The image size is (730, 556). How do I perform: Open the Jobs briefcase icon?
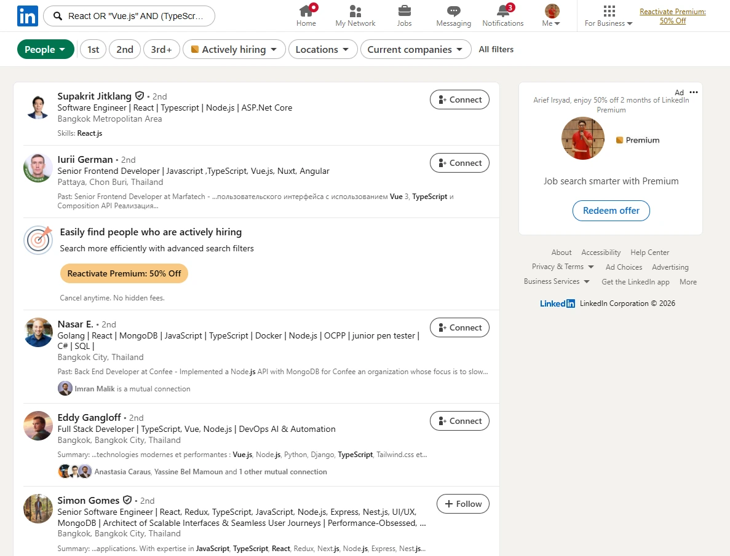(x=404, y=16)
